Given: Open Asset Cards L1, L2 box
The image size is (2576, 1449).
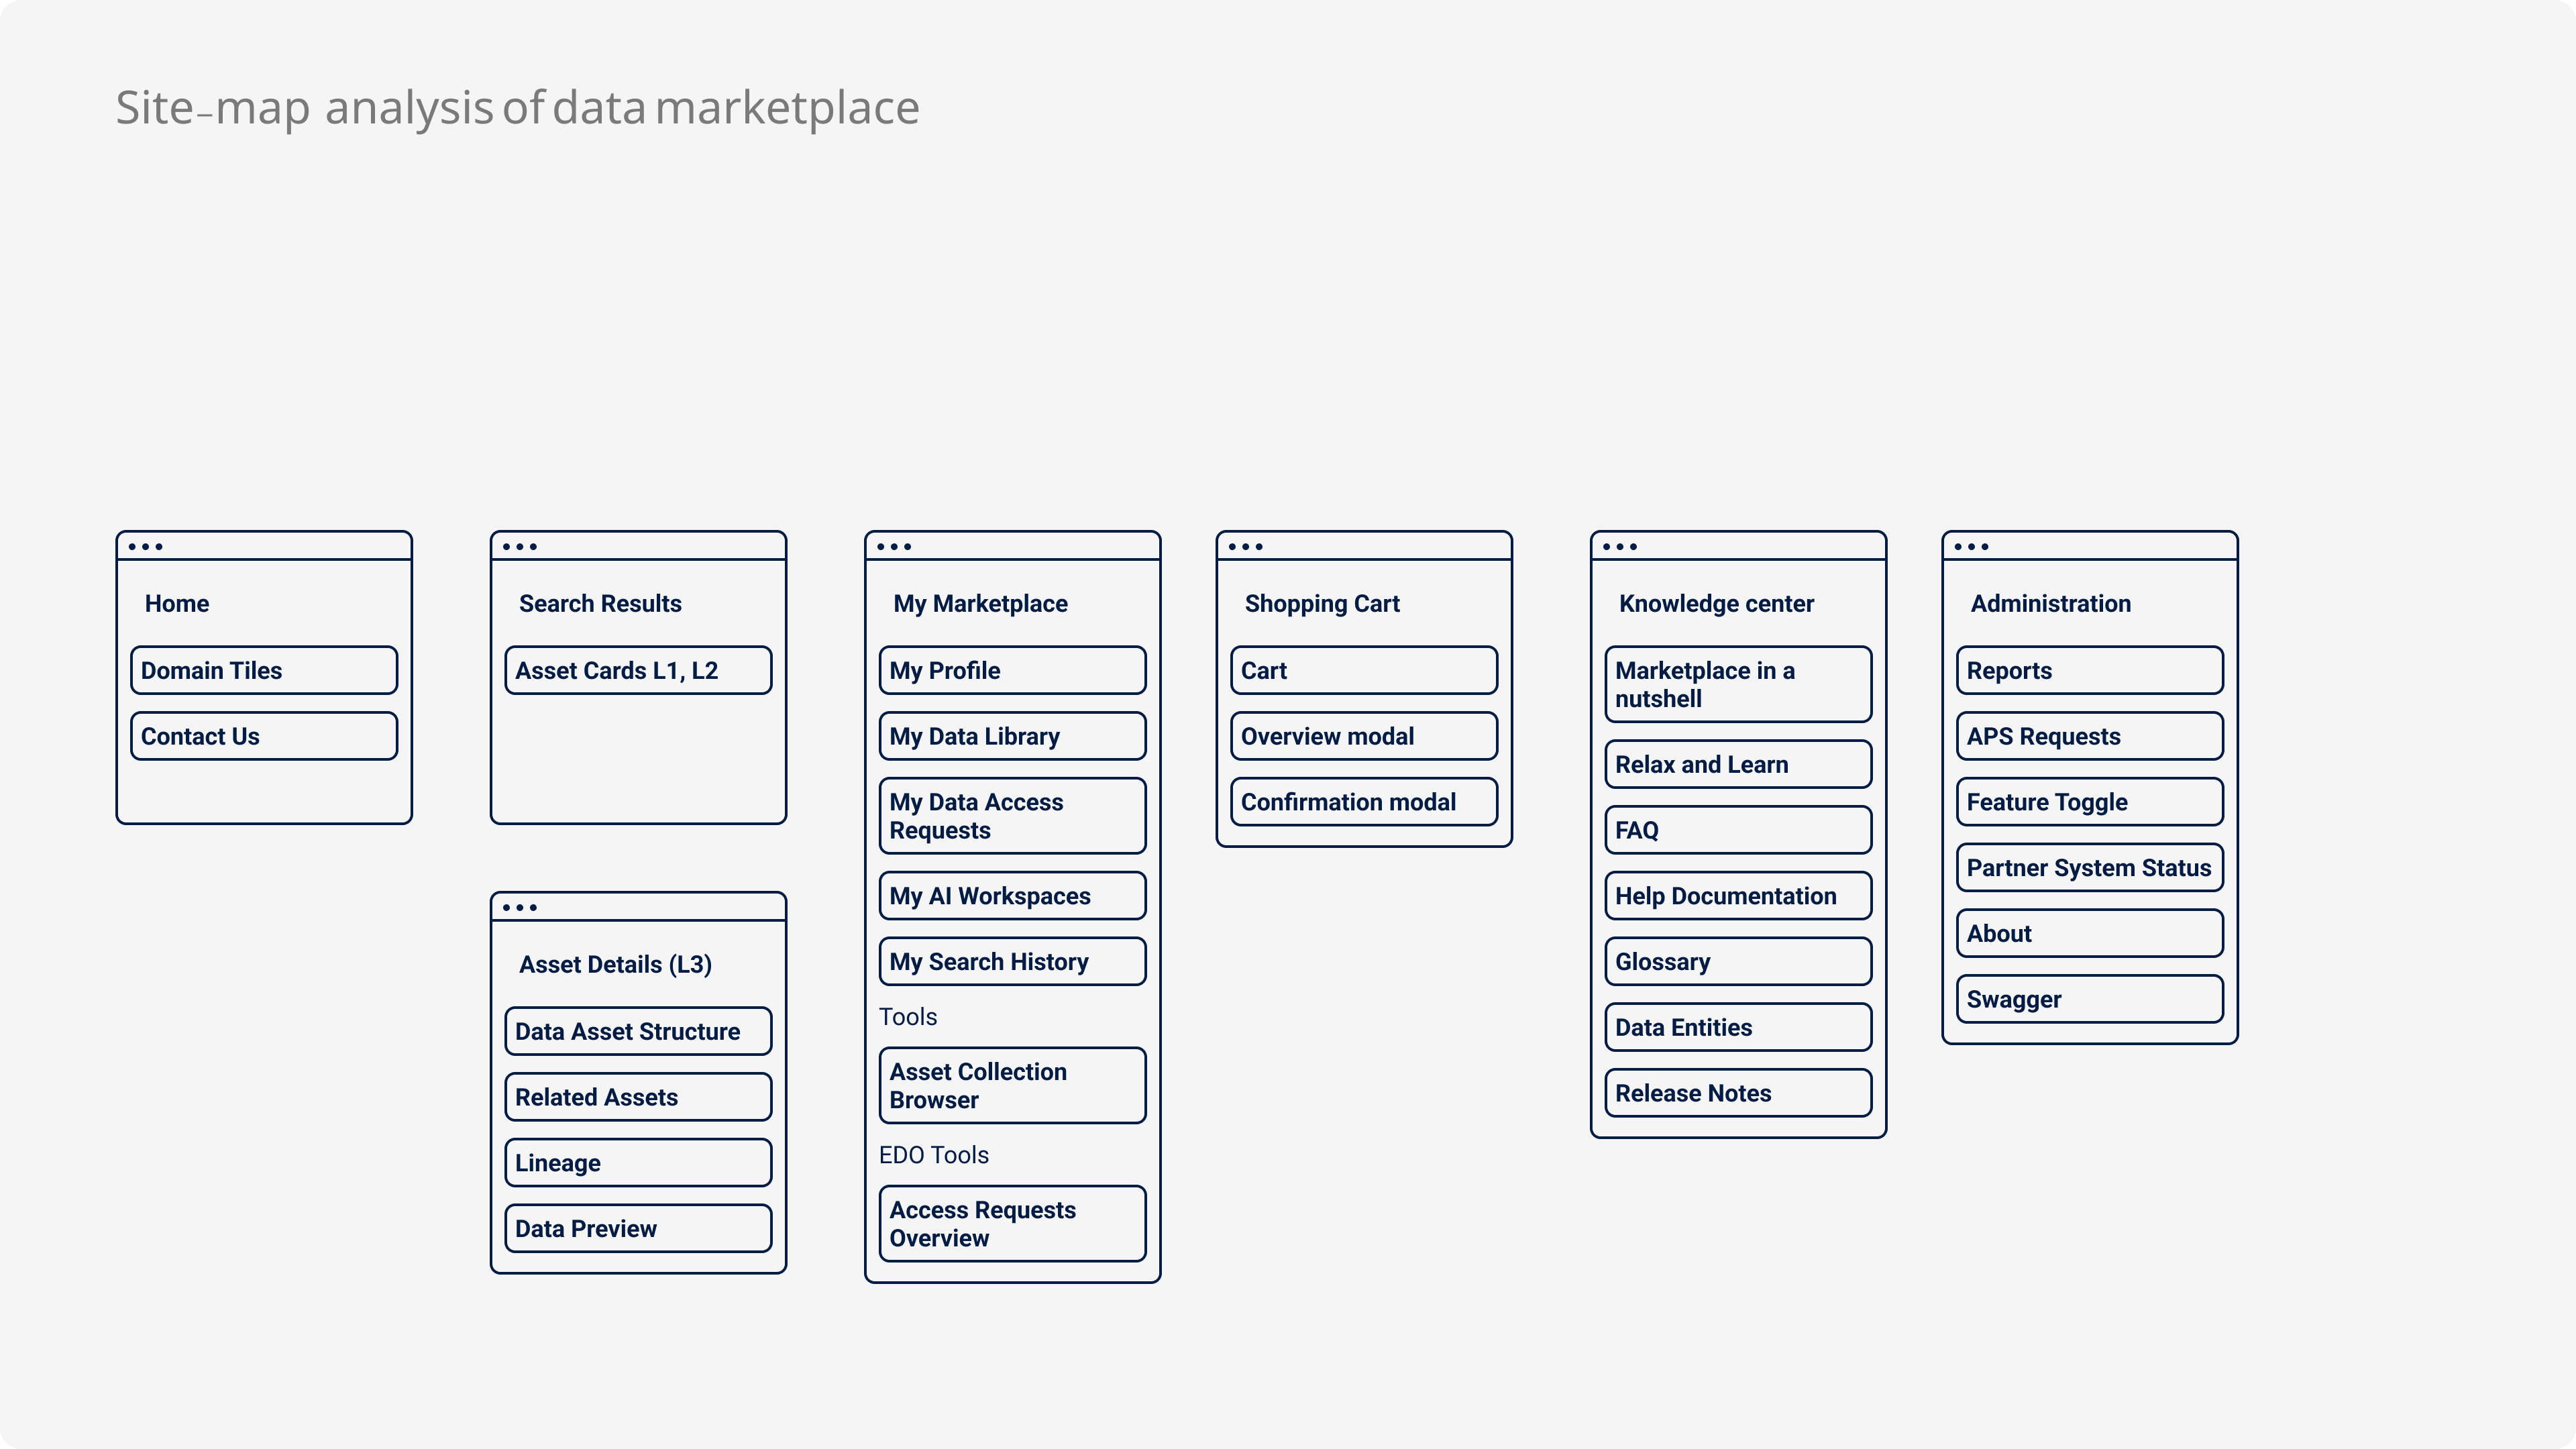Looking at the screenshot, I should (x=638, y=670).
